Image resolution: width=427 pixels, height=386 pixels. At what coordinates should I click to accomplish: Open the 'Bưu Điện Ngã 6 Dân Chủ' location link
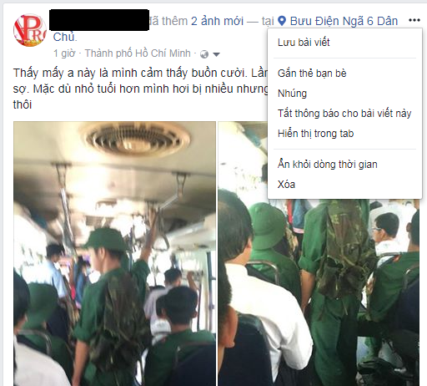(344, 21)
